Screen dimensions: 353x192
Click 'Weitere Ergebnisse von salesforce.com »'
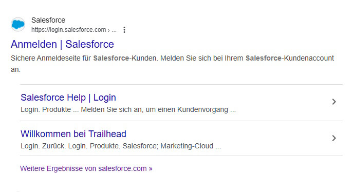[86, 168]
